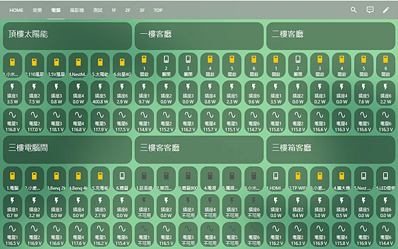Screen dimensions: 398x249
Task: Turn off the 2.TP WIFI outlet
Action: point(298,179)
